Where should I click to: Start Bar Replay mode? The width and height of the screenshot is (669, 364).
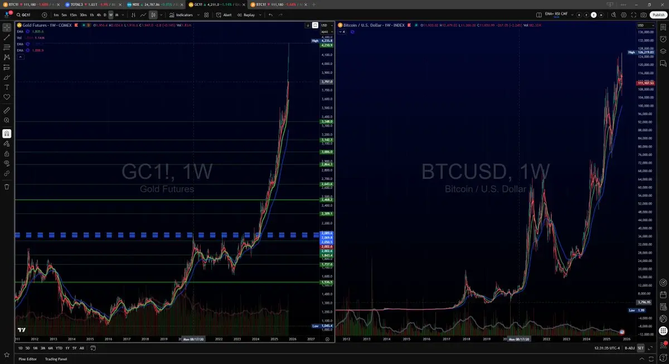(246, 14)
